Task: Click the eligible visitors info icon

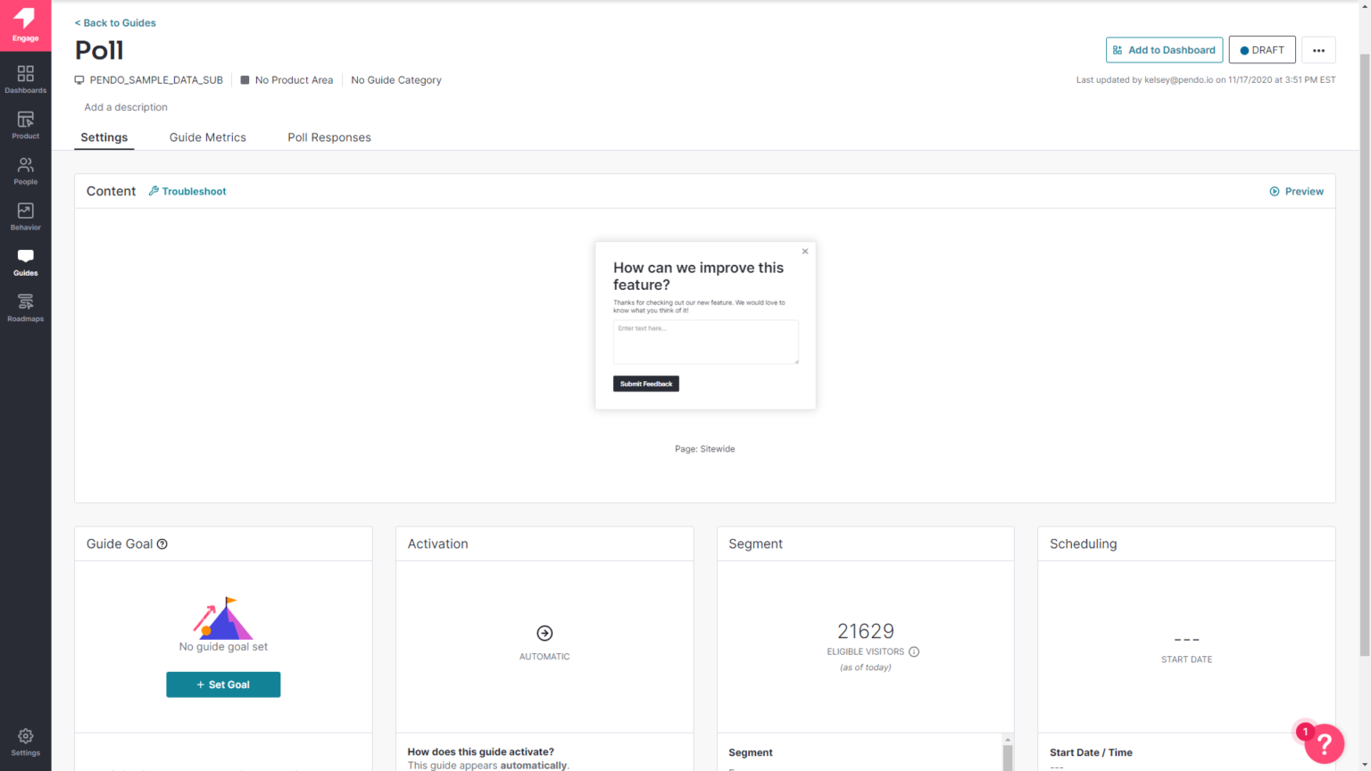Action: pos(913,651)
